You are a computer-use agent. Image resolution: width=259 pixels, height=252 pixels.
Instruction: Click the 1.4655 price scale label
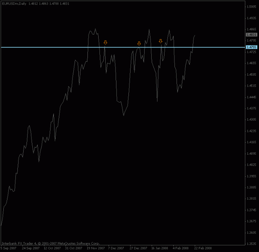click(x=252, y=63)
